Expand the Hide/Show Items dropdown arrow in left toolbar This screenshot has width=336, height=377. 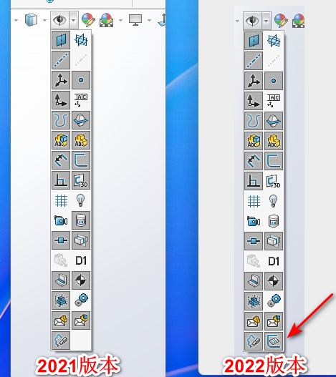coord(74,20)
